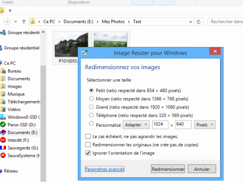
Task: Open the quick access toolbar customize dropdown
Action: click(10, 11)
